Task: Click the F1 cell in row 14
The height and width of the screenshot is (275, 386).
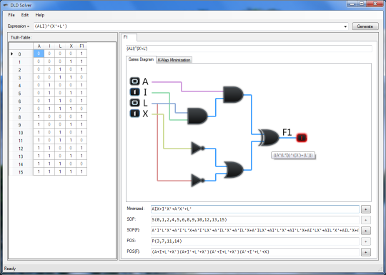Action: pos(81,164)
